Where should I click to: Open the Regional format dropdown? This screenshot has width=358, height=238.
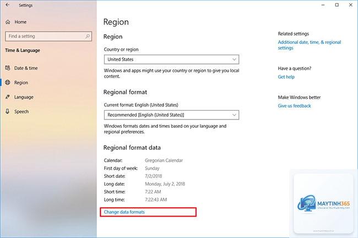click(171, 115)
